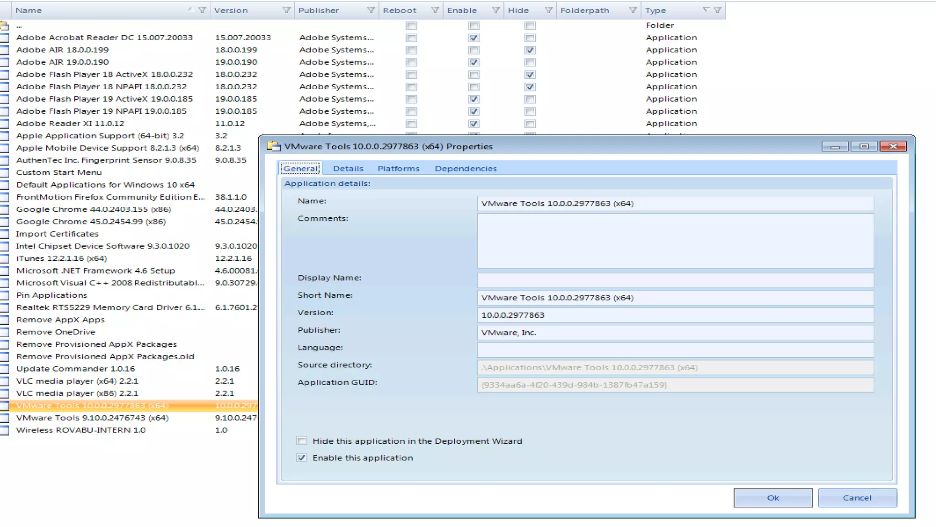Filter the Type column with funnel icon
The width and height of the screenshot is (936, 527).
click(718, 10)
